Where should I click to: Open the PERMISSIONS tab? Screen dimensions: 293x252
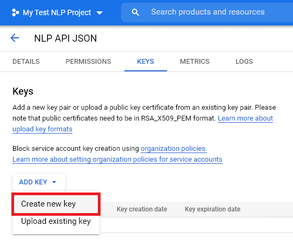coord(88,62)
